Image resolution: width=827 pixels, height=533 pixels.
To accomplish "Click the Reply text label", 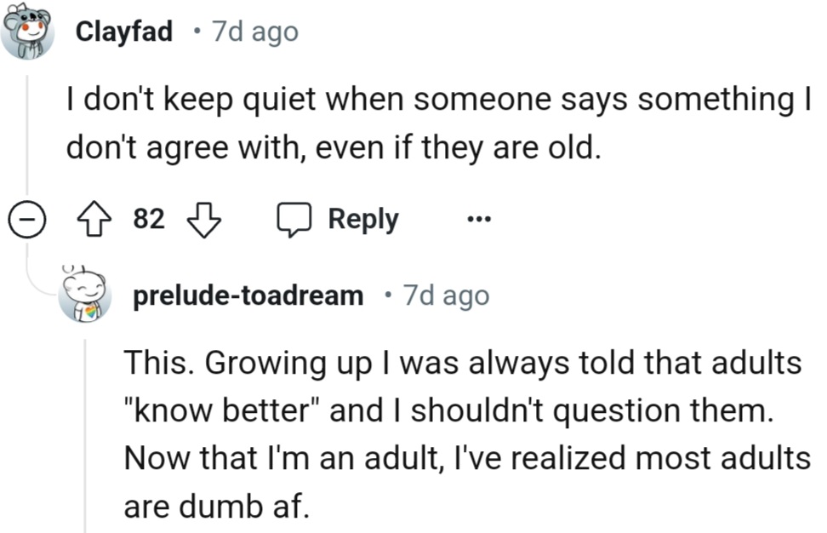I will pos(362,220).
